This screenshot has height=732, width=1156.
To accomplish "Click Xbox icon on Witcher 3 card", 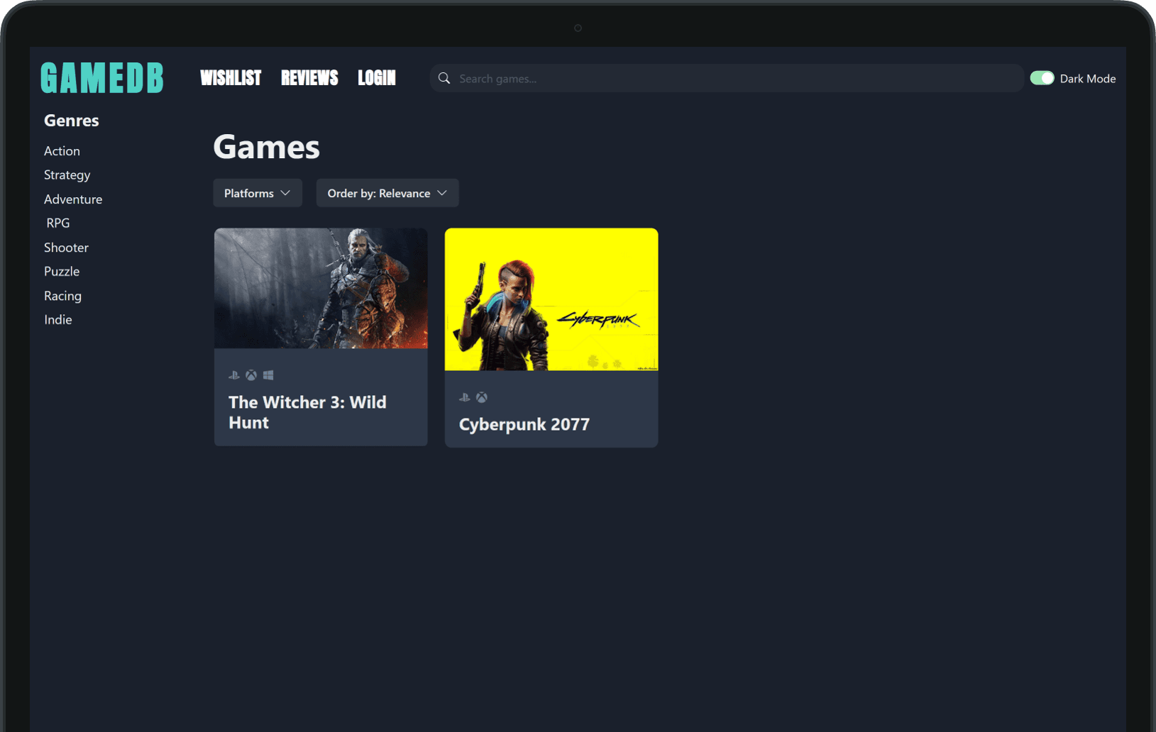I will tap(251, 375).
